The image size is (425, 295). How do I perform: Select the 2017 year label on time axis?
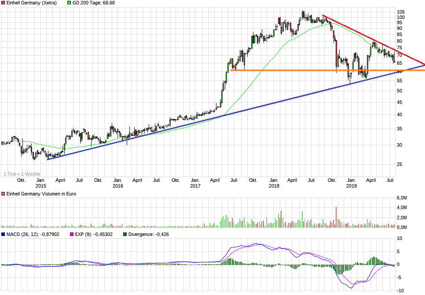[195, 186]
